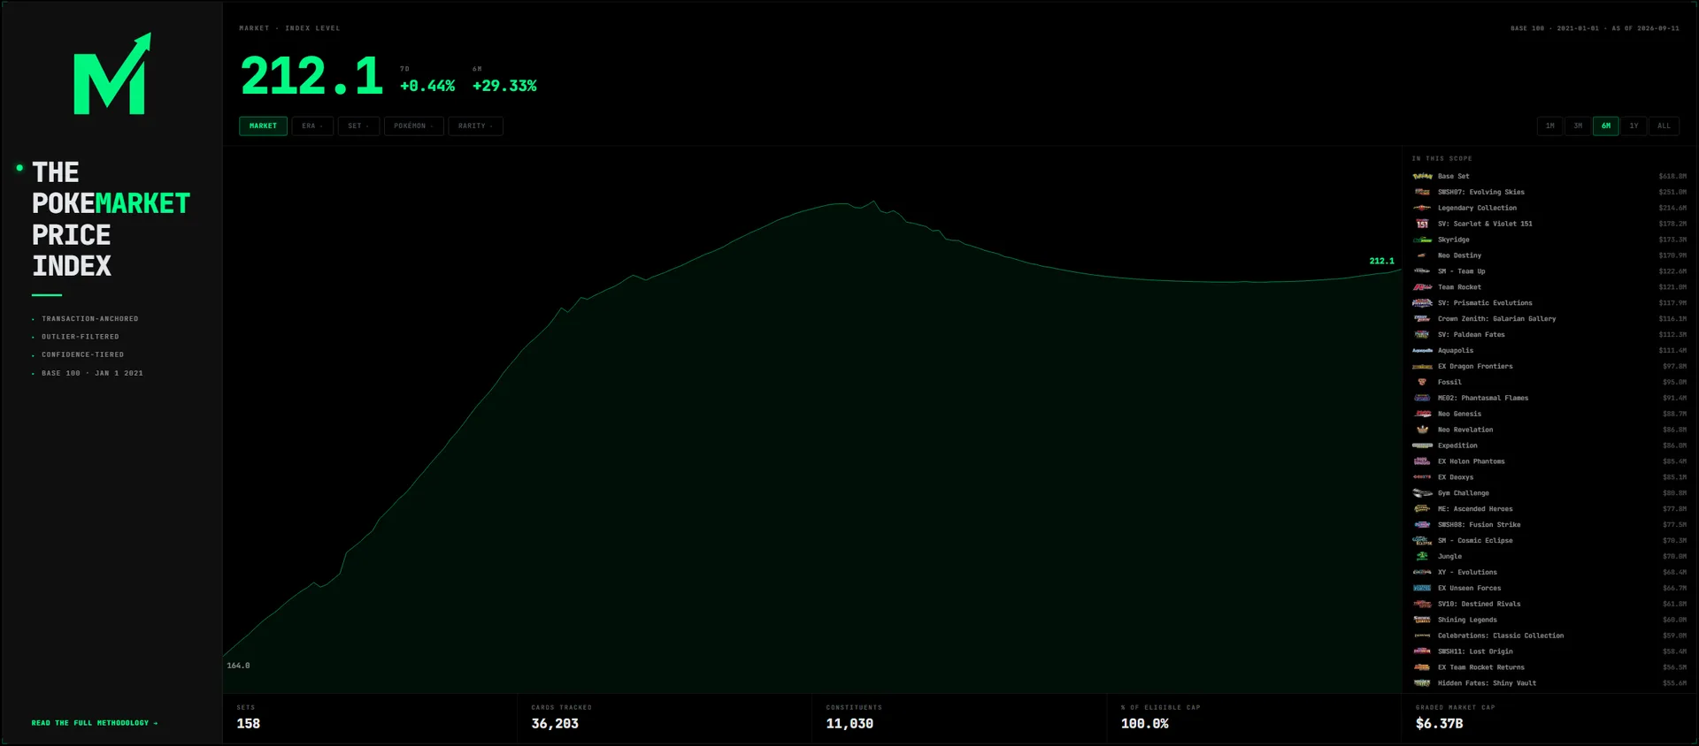Click the Celebrations: Classic Collection row name

click(1501, 636)
